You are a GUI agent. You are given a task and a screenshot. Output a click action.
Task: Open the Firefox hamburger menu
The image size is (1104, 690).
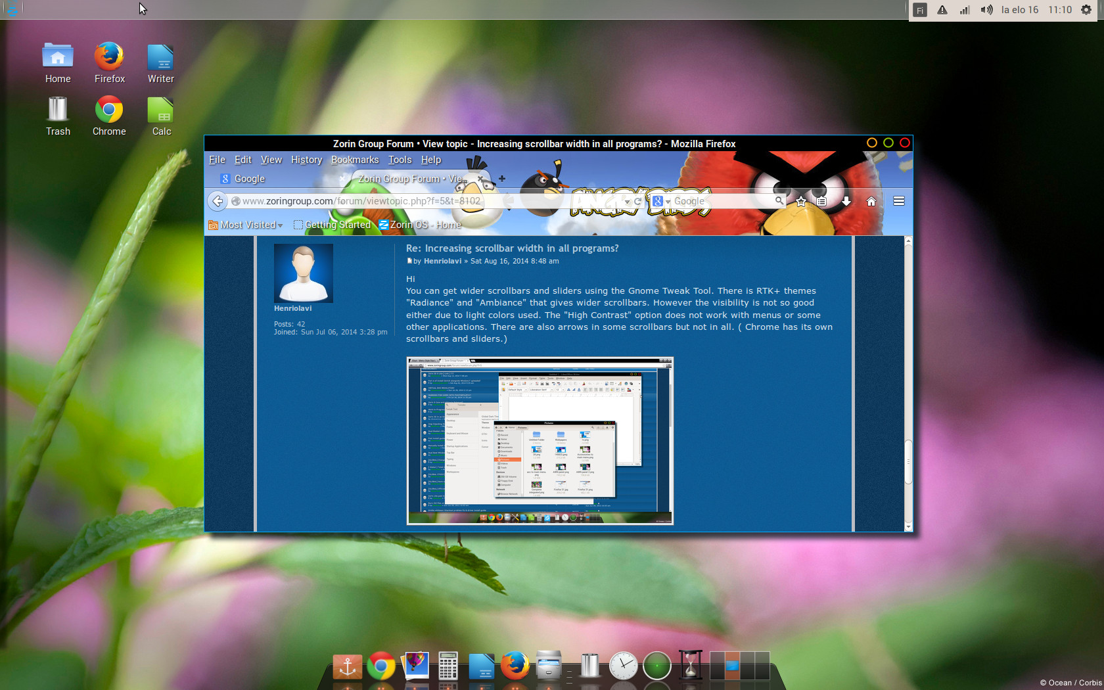point(899,201)
